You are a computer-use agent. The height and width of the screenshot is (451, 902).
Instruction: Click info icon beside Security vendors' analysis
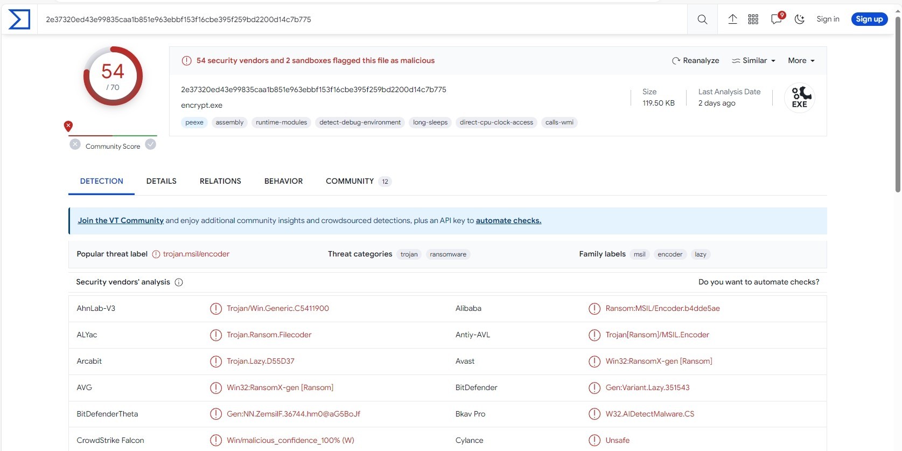coord(179,282)
